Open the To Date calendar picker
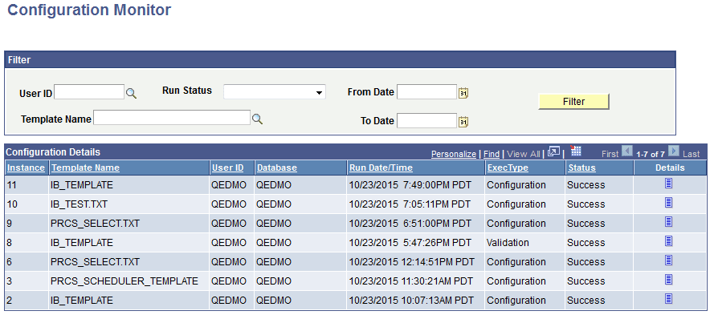The height and width of the screenshot is (319, 714). 463,121
